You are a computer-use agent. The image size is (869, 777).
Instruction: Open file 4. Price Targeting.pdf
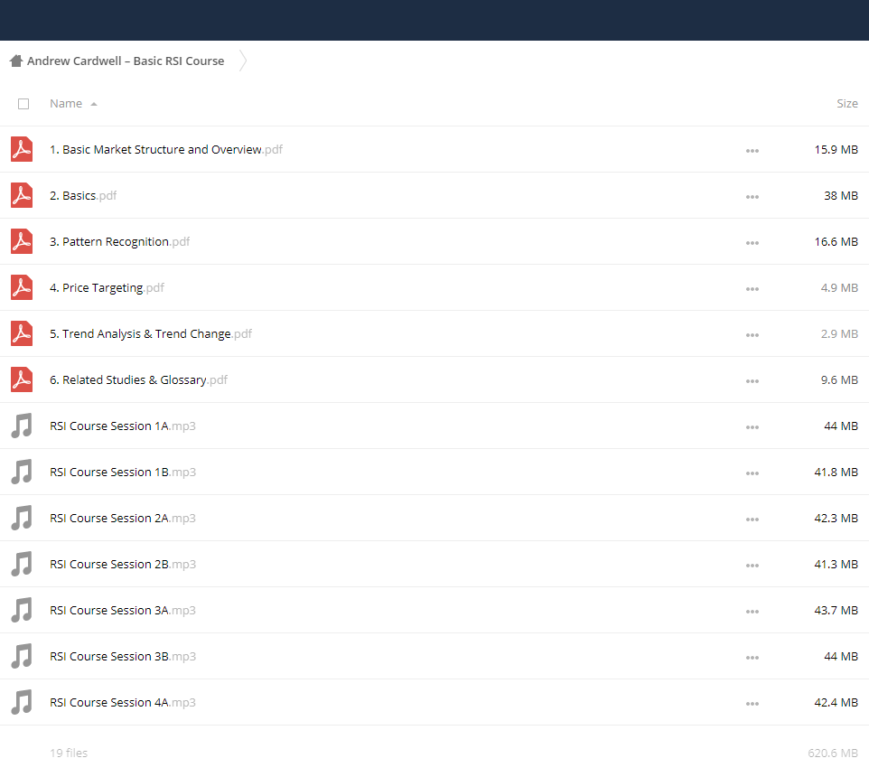click(x=107, y=287)
